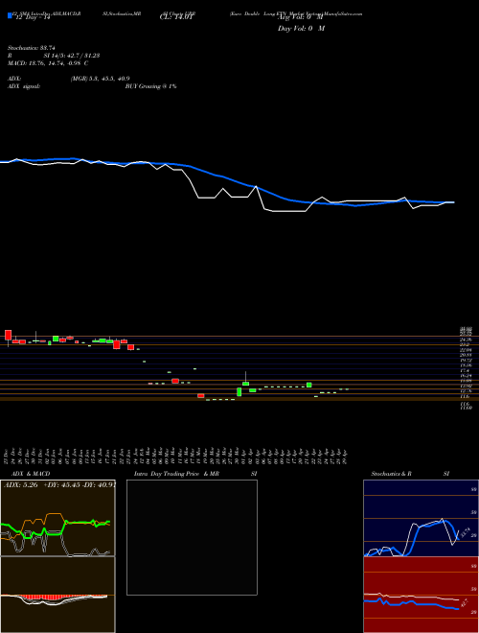479x633 pixels.
Task: Click the "ADX signal:" label
Action: point(24,86)
